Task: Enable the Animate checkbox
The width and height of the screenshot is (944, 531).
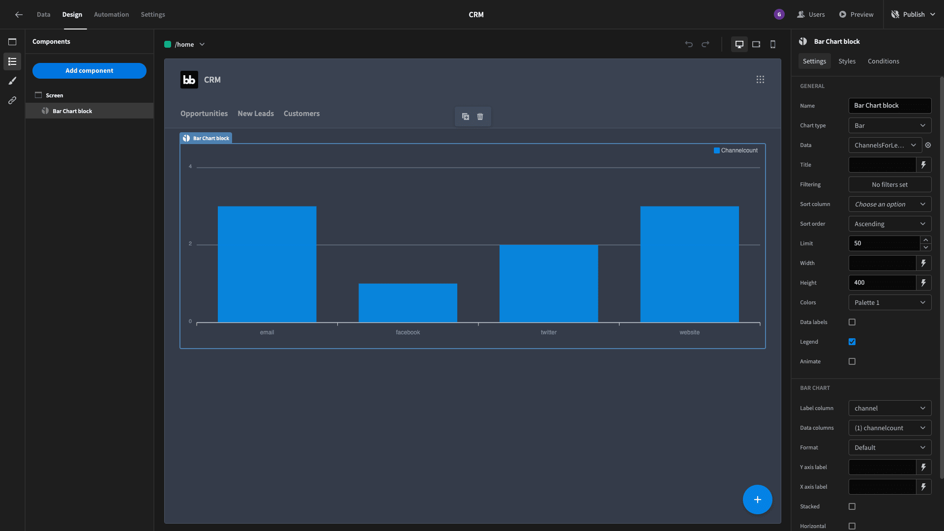Action: (852, 361)
